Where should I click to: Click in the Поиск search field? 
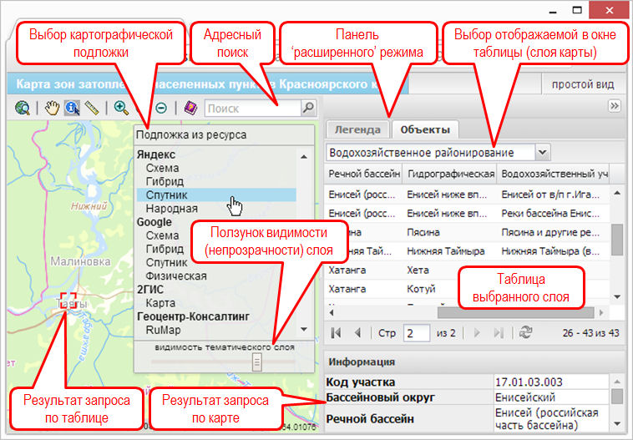(253, 109)
